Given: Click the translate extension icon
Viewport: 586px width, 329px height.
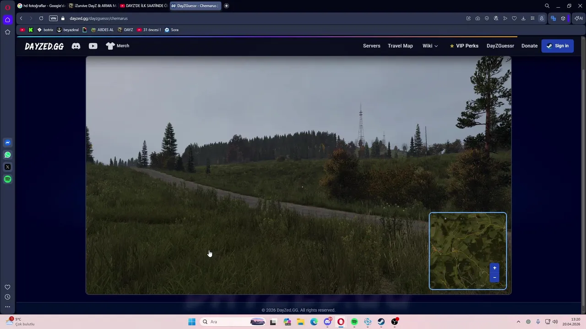Looking at the screenshot, I should [553, 18].
